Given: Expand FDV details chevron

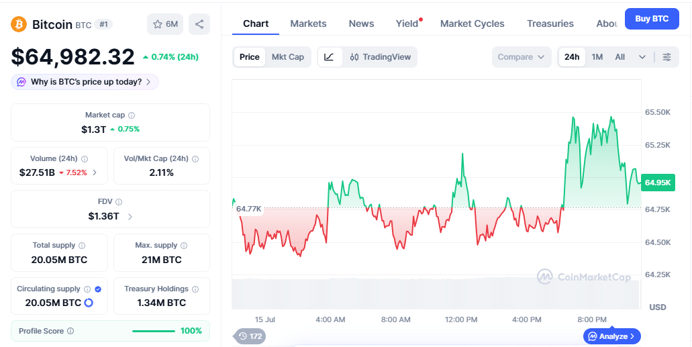Looking at the screenshot, I should point(130,216).
